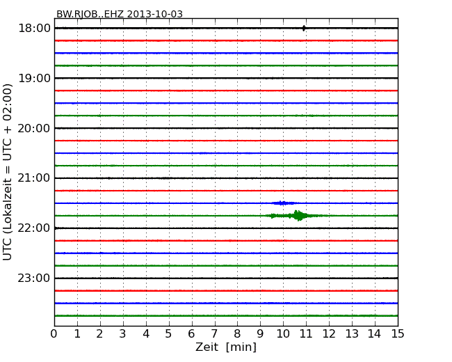452x362 pixels.
Task: Select x-axis tick label 0
Action: click(x=54, y=334)
